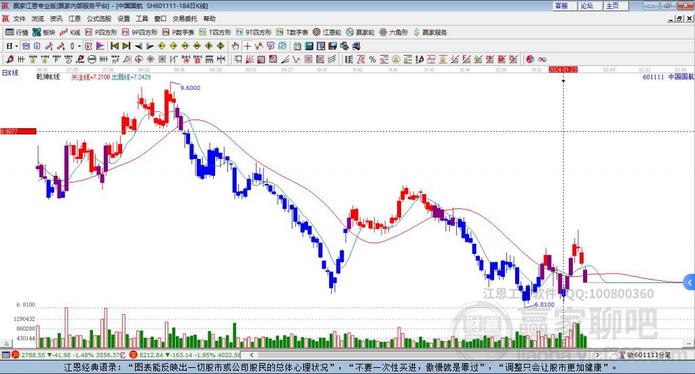Click the 乾坤K线 indicator label

tap(48, 77)
